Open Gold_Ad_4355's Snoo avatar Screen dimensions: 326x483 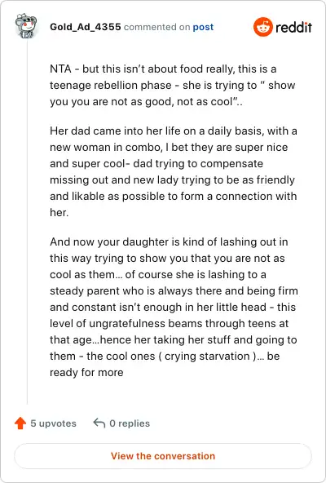tap(26, 26)
